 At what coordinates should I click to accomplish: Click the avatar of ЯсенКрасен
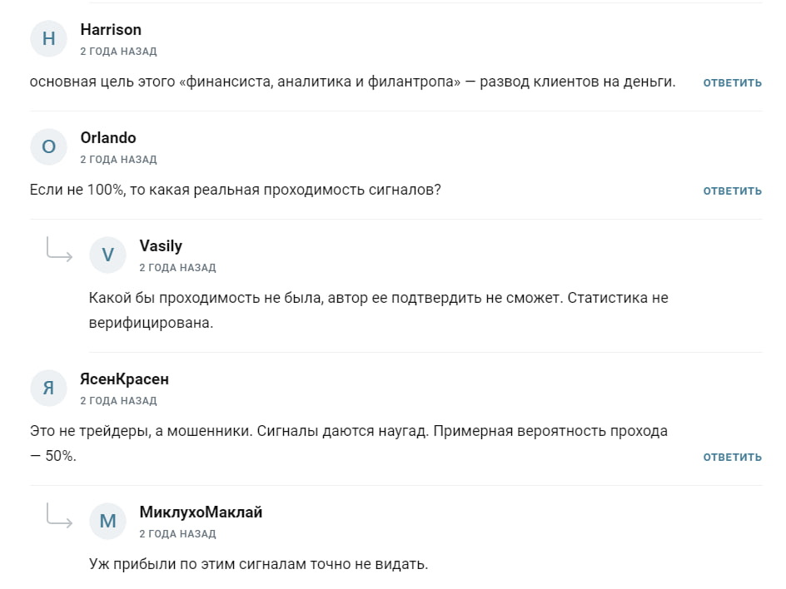48,388
